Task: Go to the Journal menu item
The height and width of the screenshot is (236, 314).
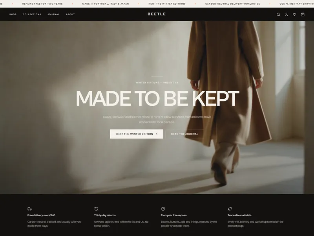Action: 53,15
